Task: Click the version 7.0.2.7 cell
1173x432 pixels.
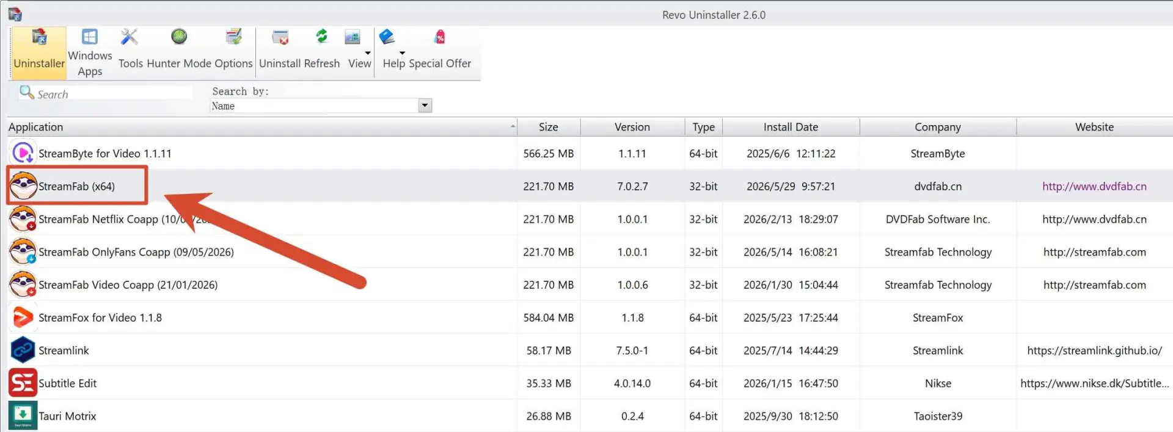Action: click(632, 186)
